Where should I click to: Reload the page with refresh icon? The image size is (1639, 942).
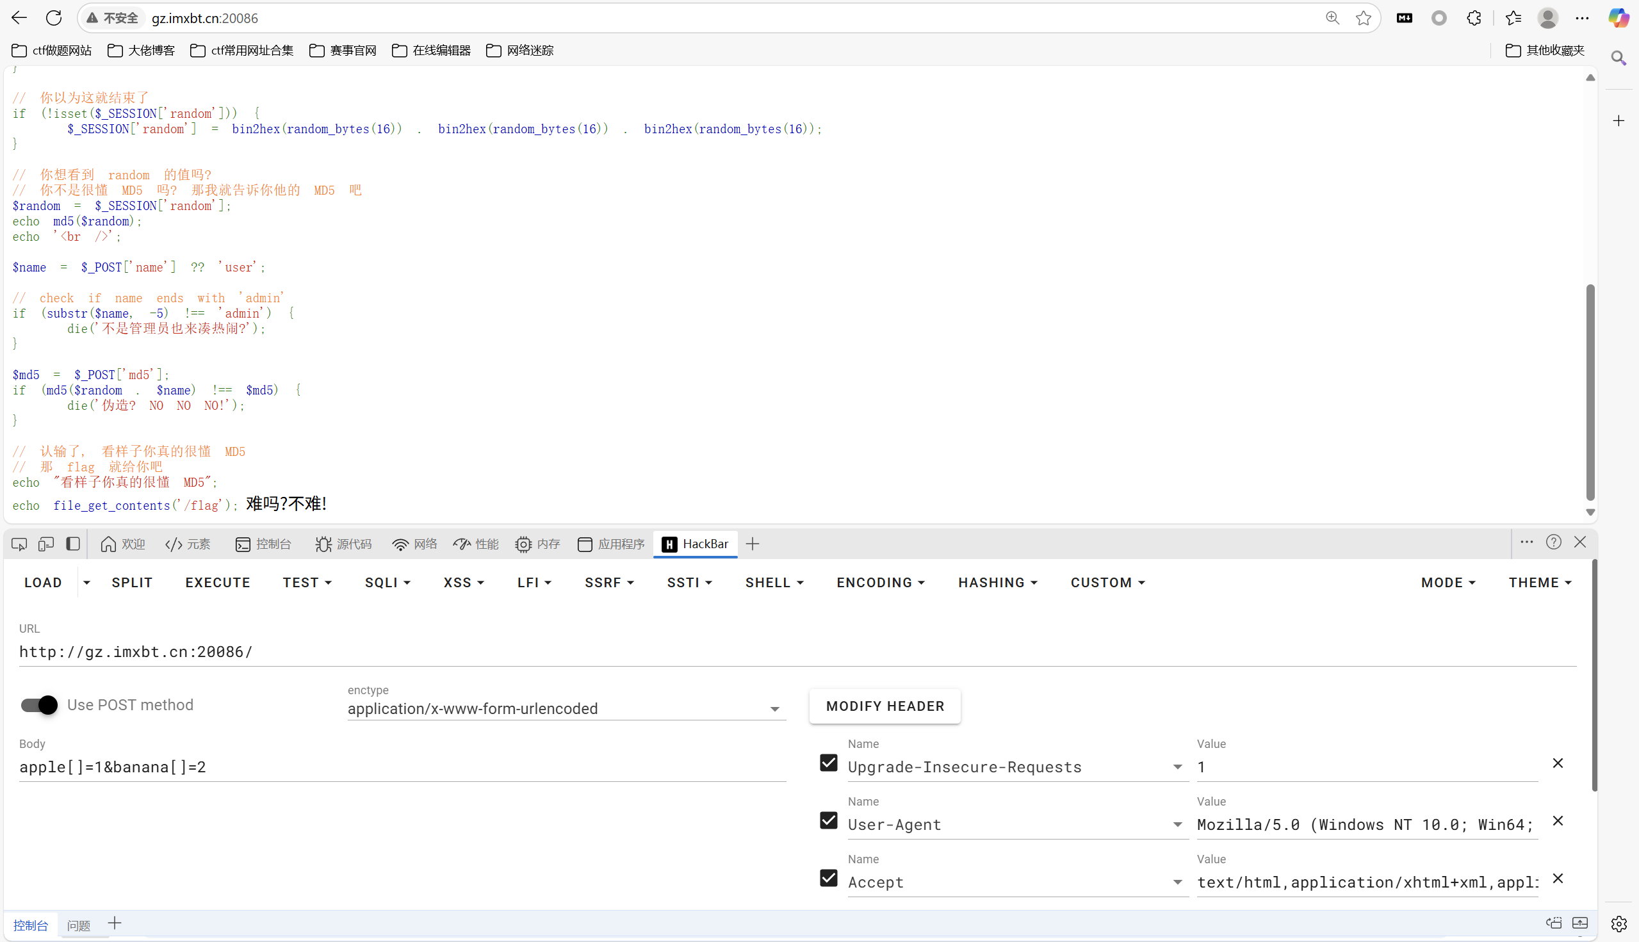[x=54, y=18]
